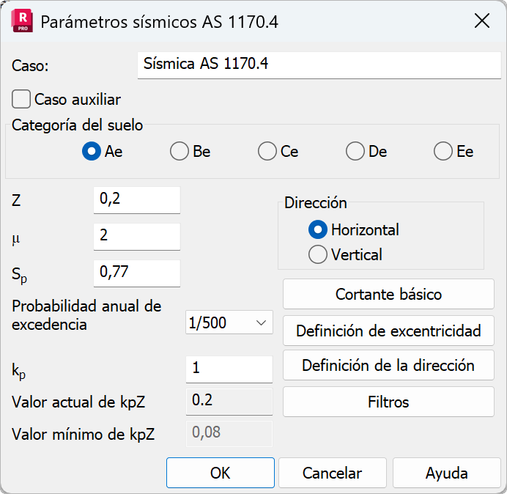Open Definición de la dirección
The width and height of the screenshot is (507, 494).
pos(388,365)
